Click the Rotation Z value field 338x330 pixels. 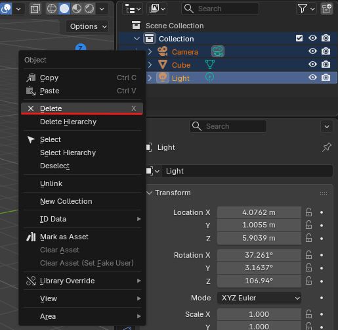259,281
